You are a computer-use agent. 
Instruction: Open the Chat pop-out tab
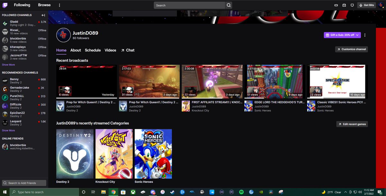click(128, 50)
